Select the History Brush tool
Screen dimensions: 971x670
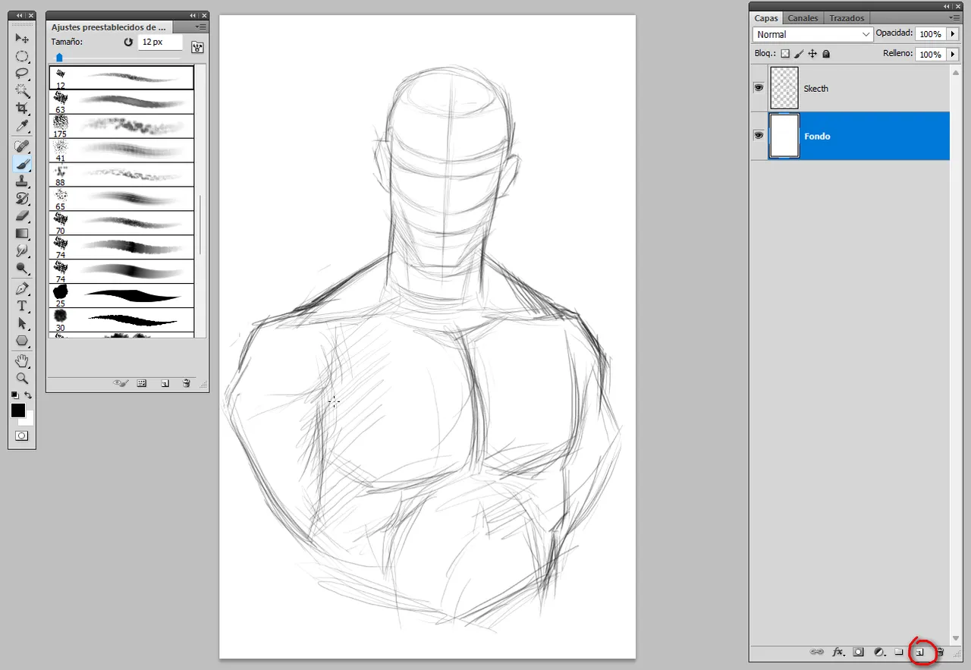tap(22, 199)
